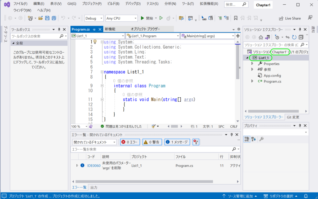Click ソース管理に追加 in the status bar
The width and height of the screenshot is (318, 199).
[240, 196]
